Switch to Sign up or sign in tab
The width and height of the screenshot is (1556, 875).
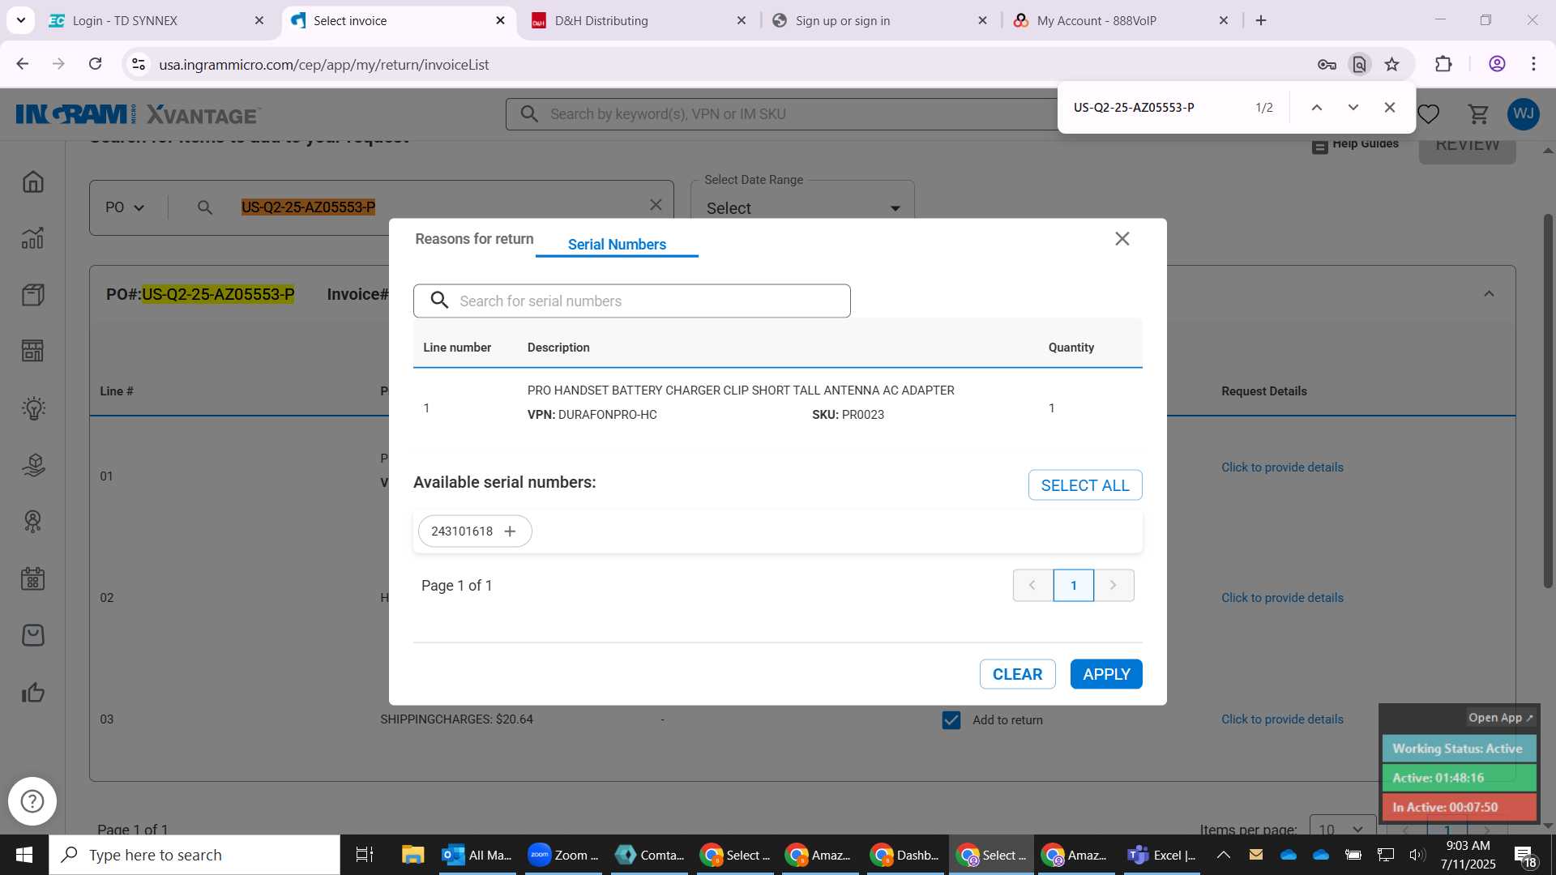click(880, 21)
